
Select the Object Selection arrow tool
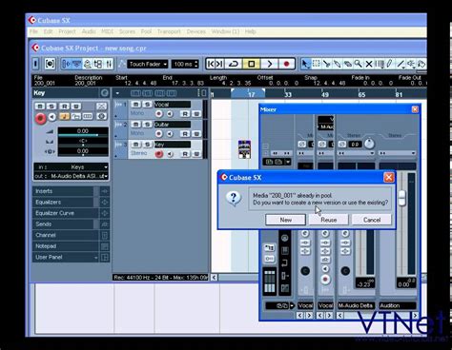coord(305,64)
